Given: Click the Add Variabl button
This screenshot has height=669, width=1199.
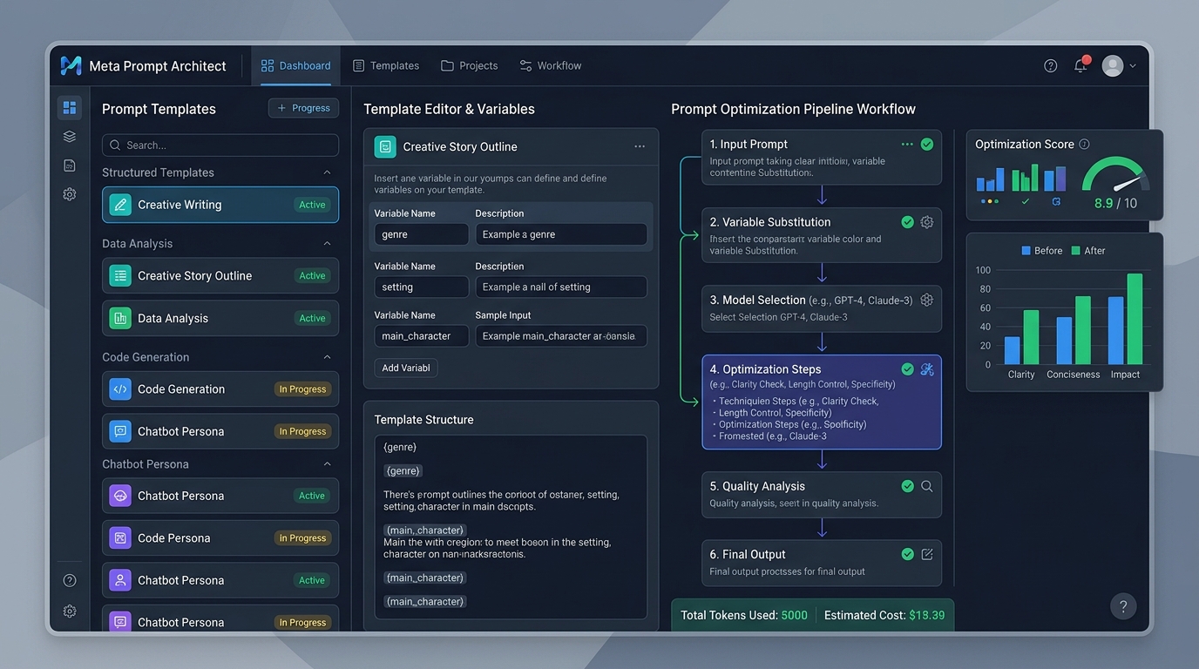Looking at the screenshot, I should point(406,368).
